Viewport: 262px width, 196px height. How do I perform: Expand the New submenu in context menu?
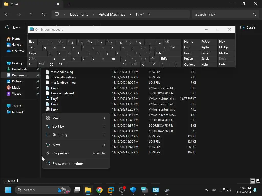pyautogui.click(x=76, y=145)
